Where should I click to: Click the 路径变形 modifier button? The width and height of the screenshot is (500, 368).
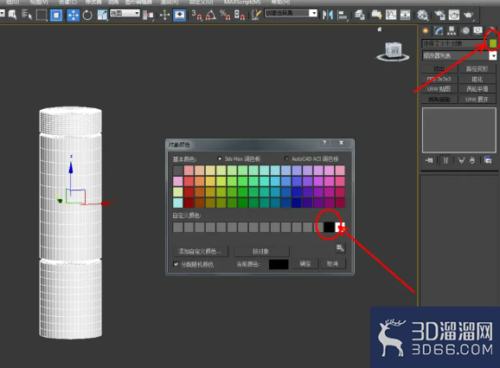coord(478,69)
